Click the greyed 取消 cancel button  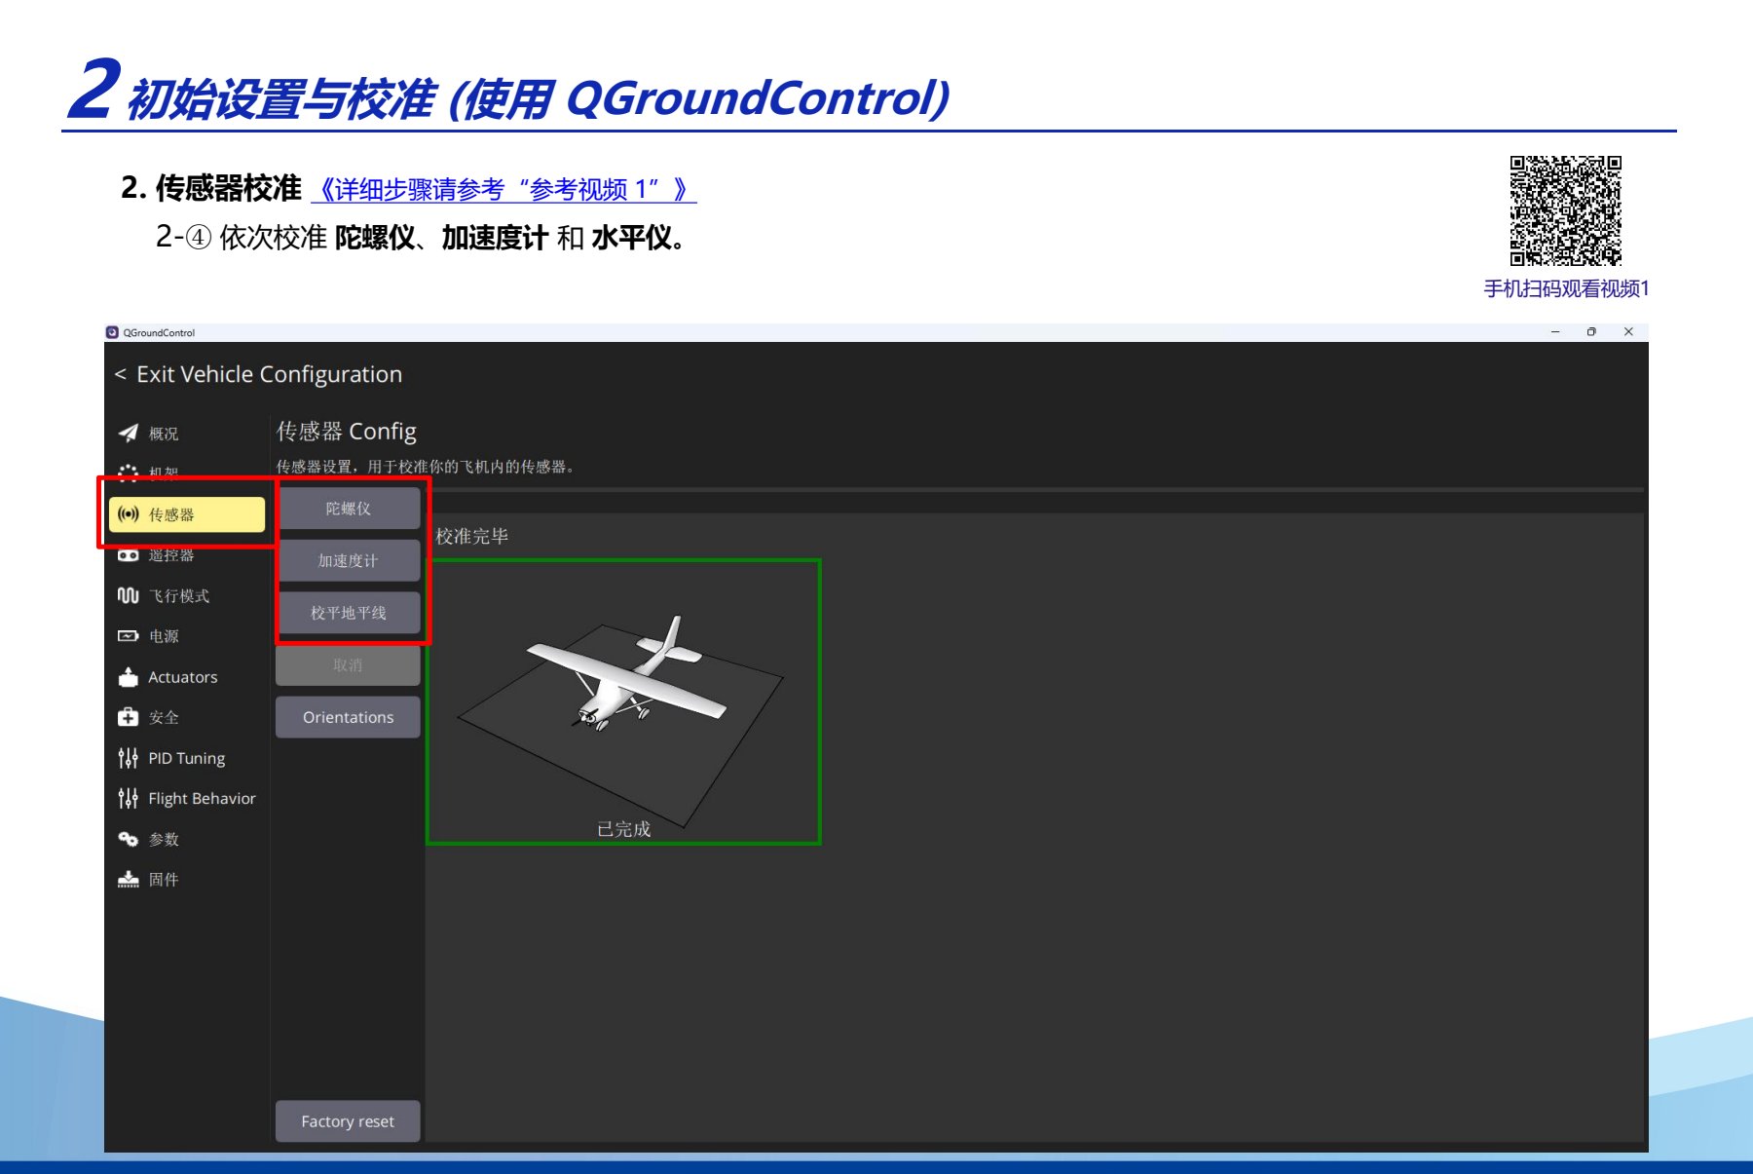(x=348, y=665)
